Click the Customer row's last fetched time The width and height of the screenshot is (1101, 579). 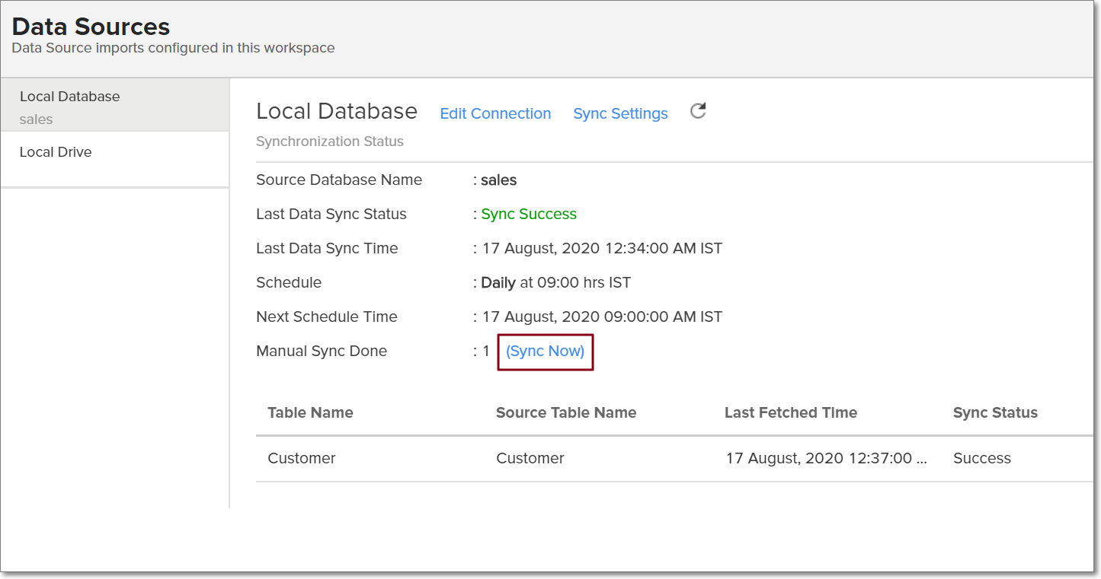tap(826, 459)
